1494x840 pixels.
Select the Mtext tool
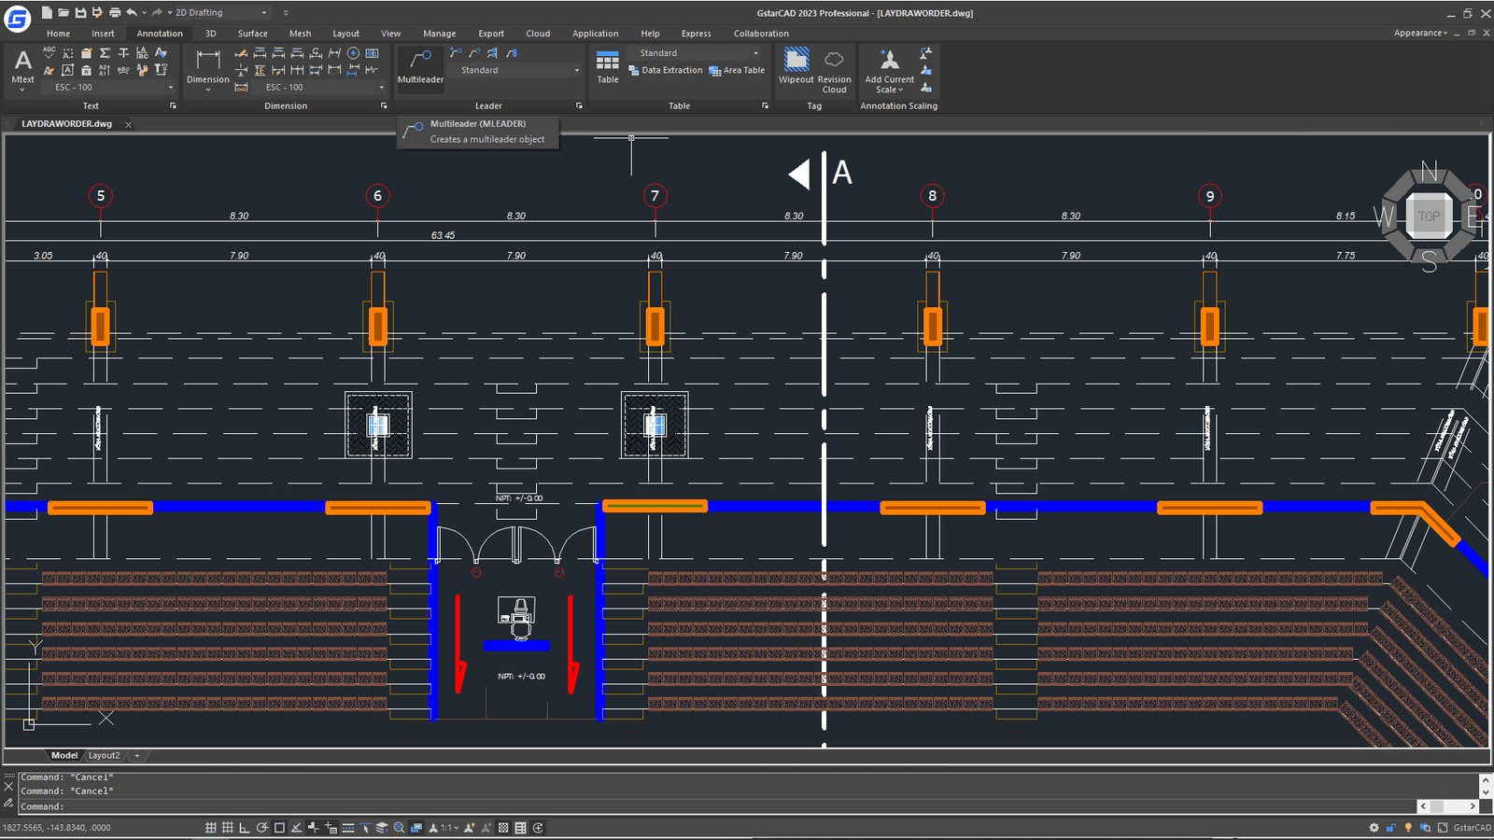pyautogui.click(x=22, y=66)
